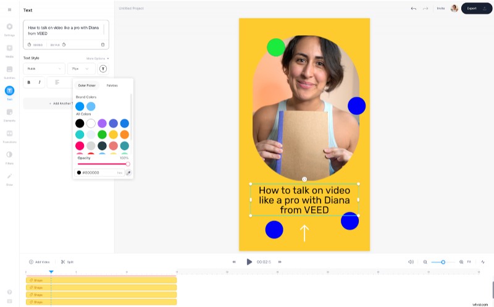Split the clip with scissors tool
Image resolution: width=494 pixels, height=307 pixels.
click(x=67, y=262)
